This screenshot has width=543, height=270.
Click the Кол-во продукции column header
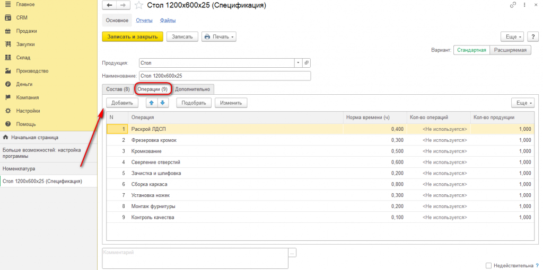(x=502, y=118)
